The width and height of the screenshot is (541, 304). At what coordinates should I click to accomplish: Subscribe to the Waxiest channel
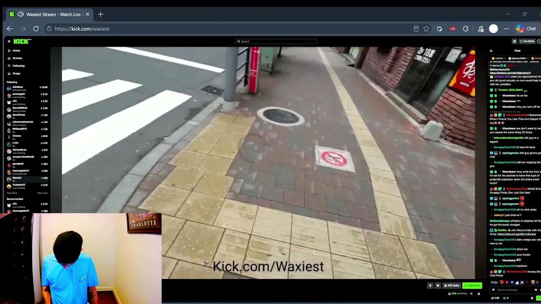coord(472,286)
